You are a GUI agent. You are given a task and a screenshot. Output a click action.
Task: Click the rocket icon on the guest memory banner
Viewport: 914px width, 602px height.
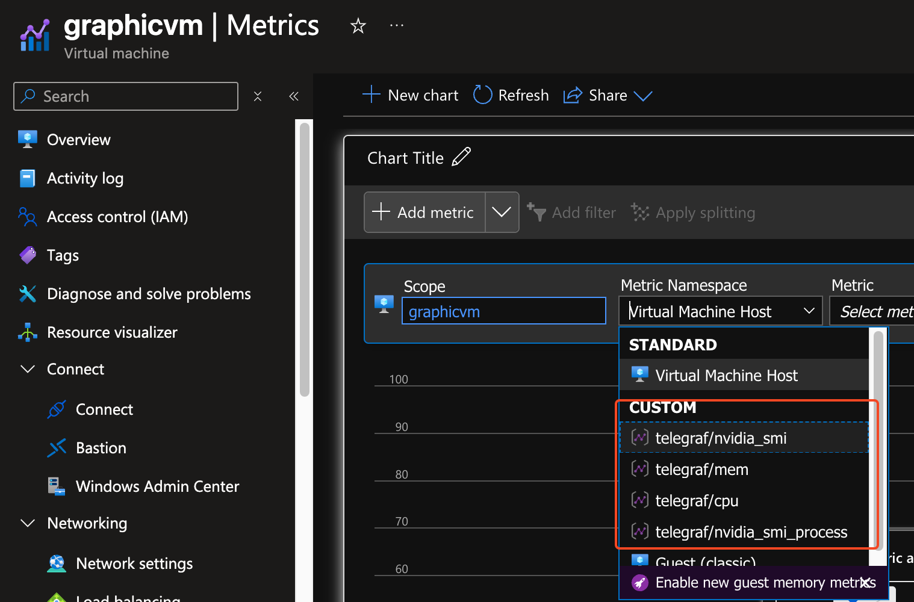point(639,582)
